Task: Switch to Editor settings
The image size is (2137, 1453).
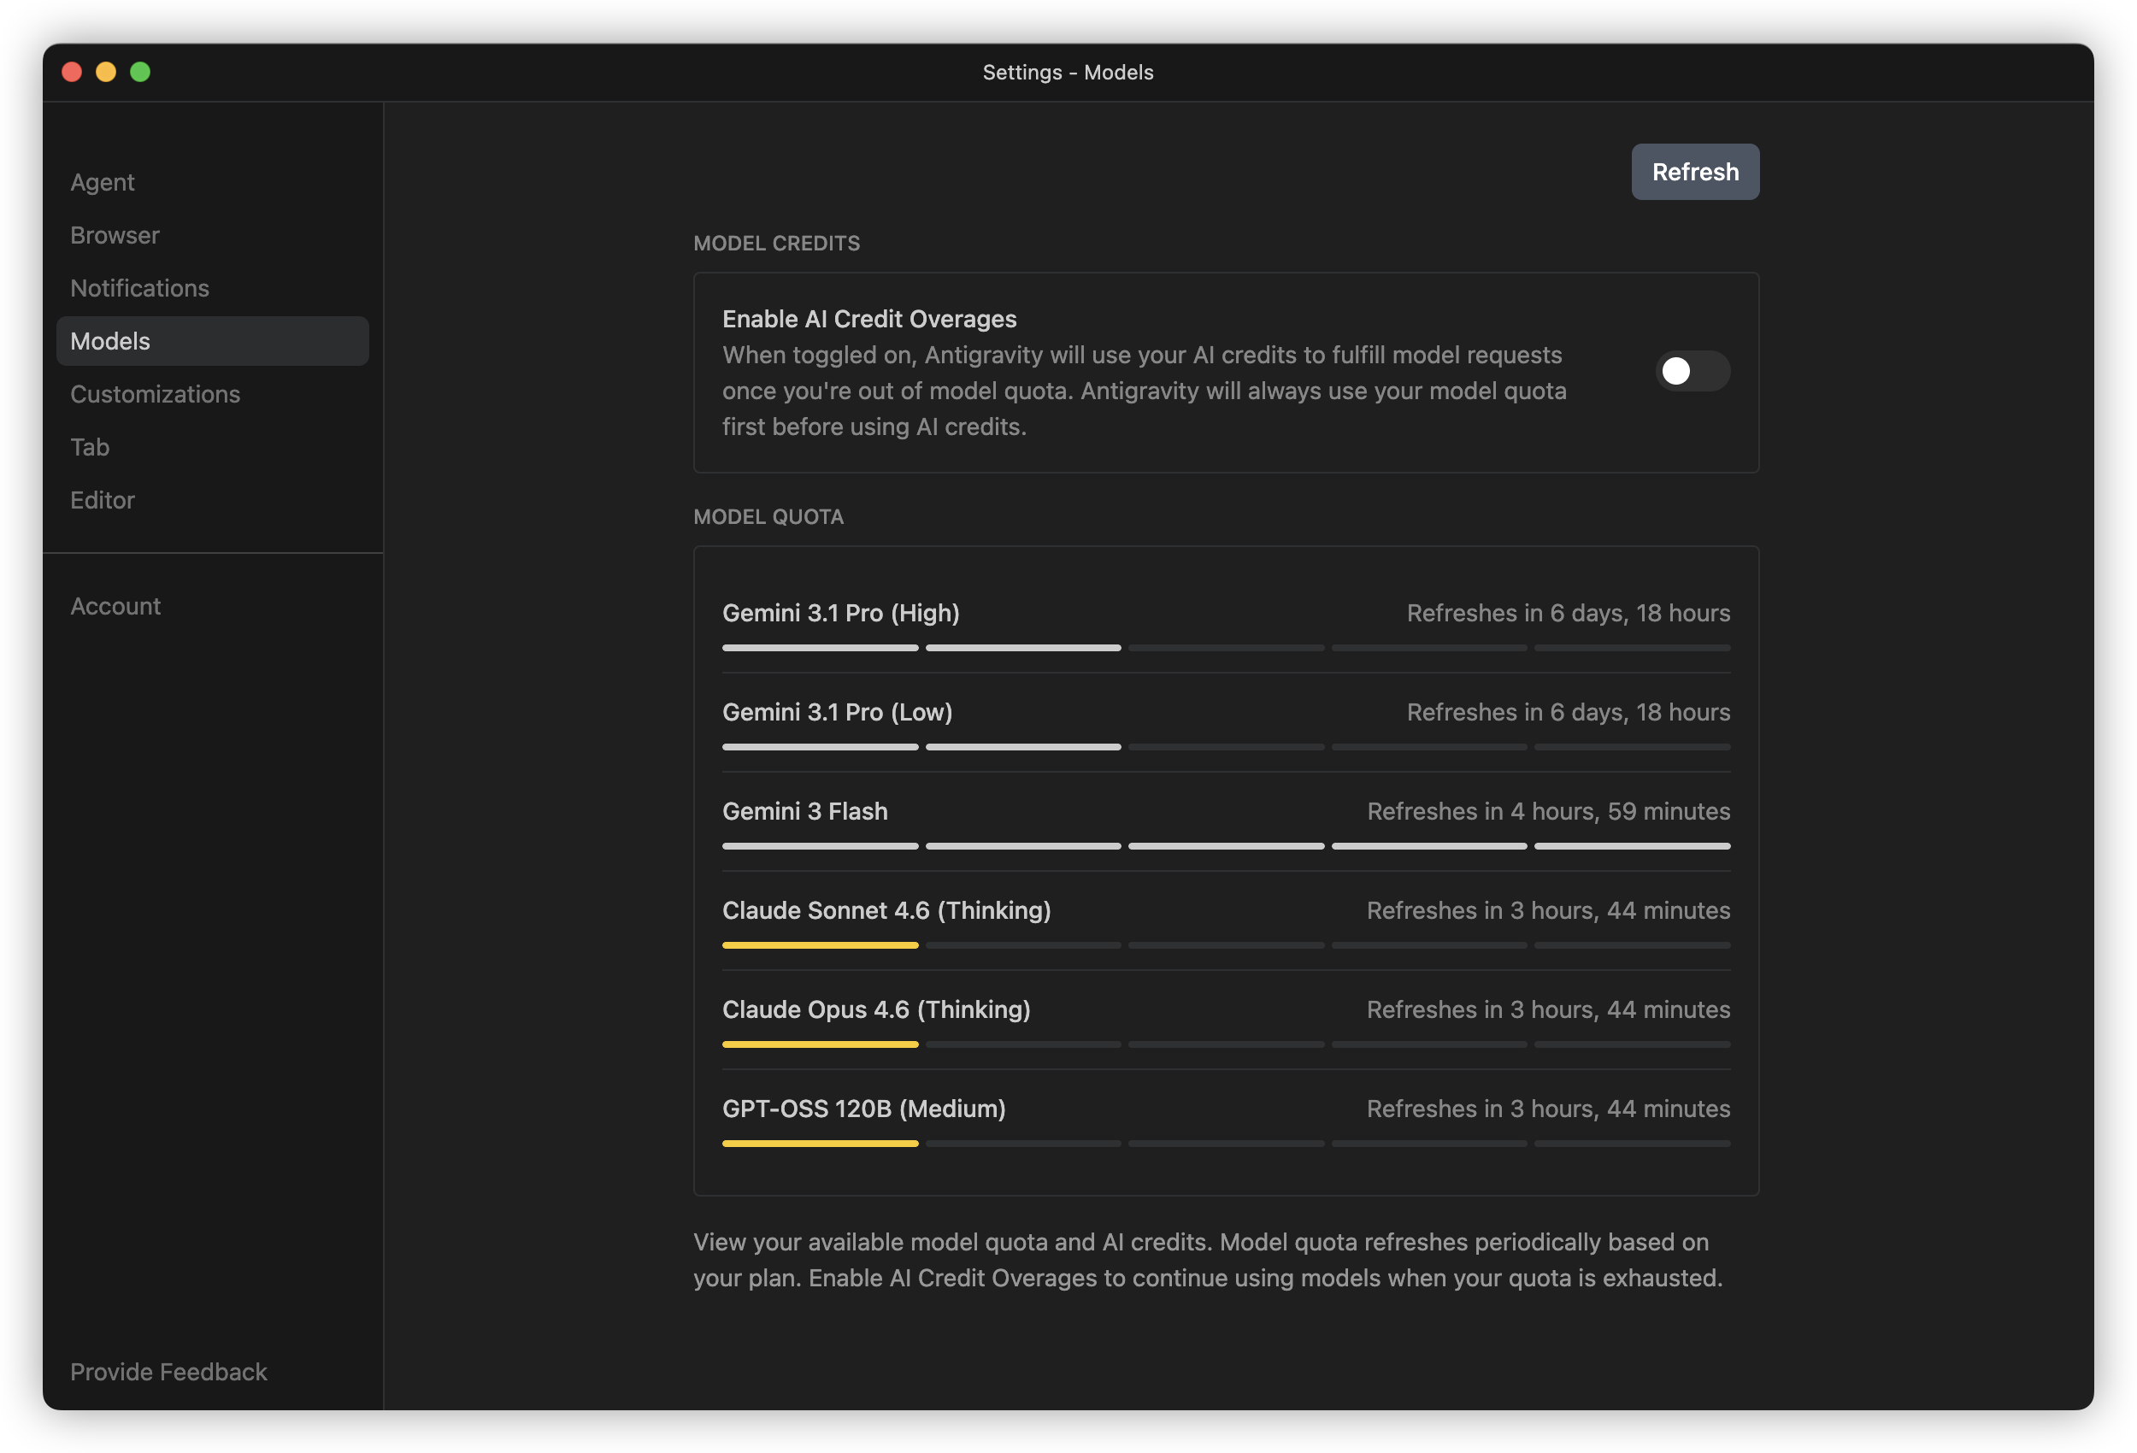Action: [102, 500]
